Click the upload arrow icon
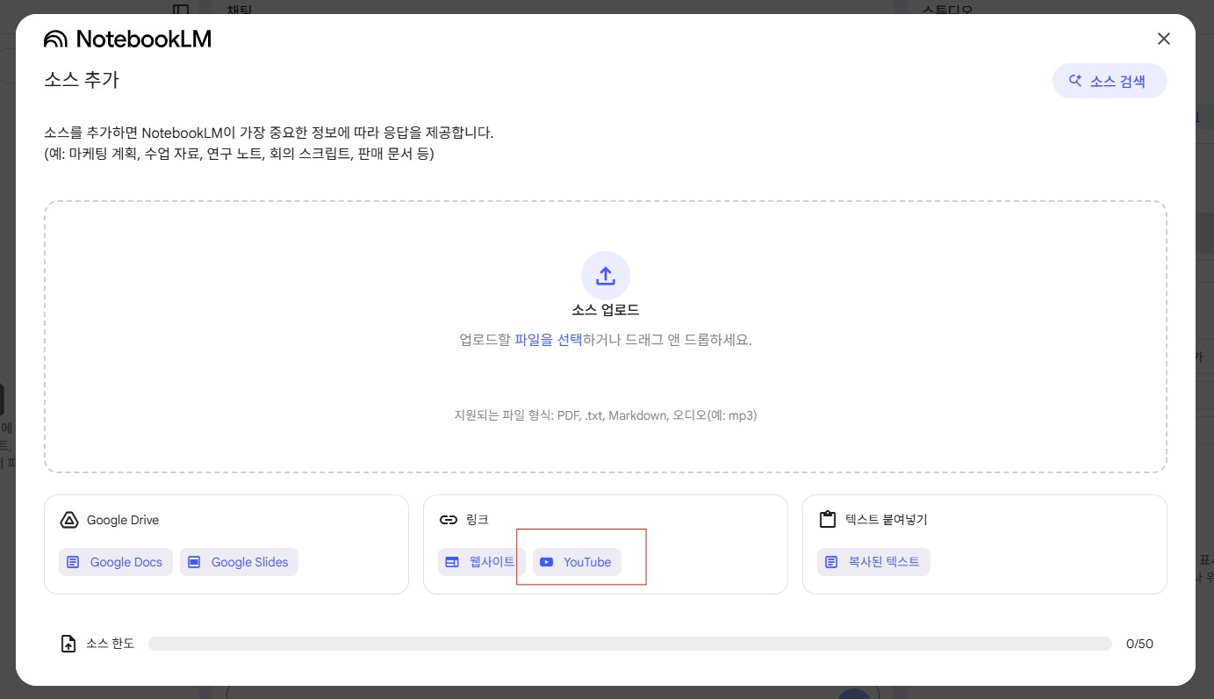The height and width of the screenshot is (699, 1214). (x=606, y=276)
